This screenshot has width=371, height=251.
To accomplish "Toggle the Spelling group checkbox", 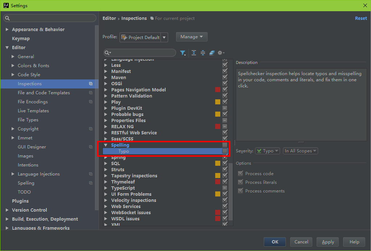I will pos(225,145).
